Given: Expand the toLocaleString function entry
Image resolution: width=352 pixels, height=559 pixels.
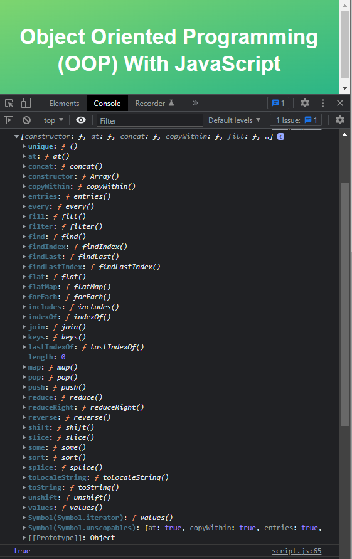Looking at the screenshot, I should [x=24, y=477].
